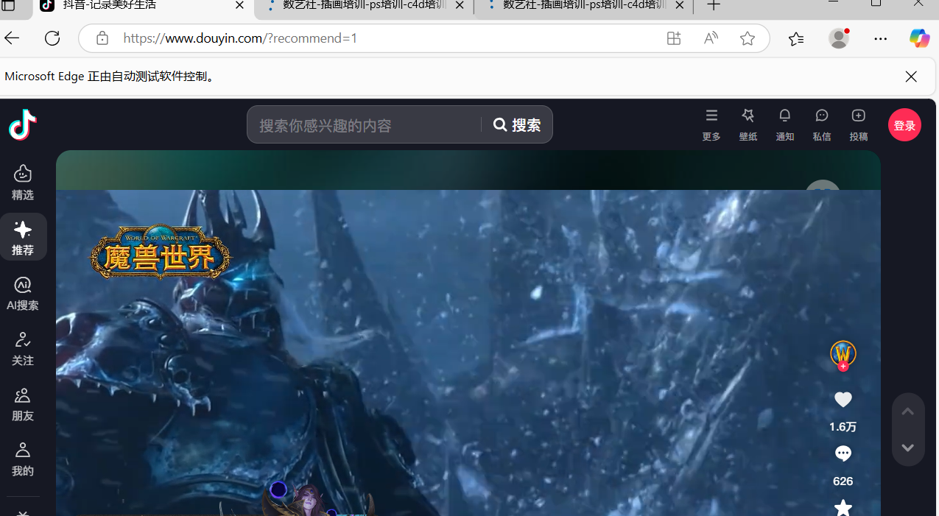This screenshot has width=939, height=516.
Task: Close the second 数艺社 tab
Action: click(x=460, y=5)
